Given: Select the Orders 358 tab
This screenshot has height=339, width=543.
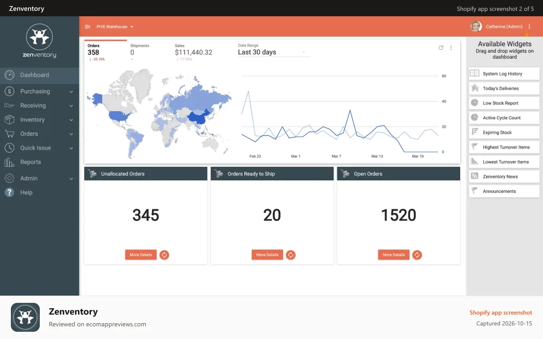Looking at the screenshot, I should click(x=105, y=52).
